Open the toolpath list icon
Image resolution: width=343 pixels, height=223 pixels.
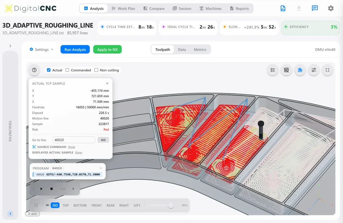point(273,70)
